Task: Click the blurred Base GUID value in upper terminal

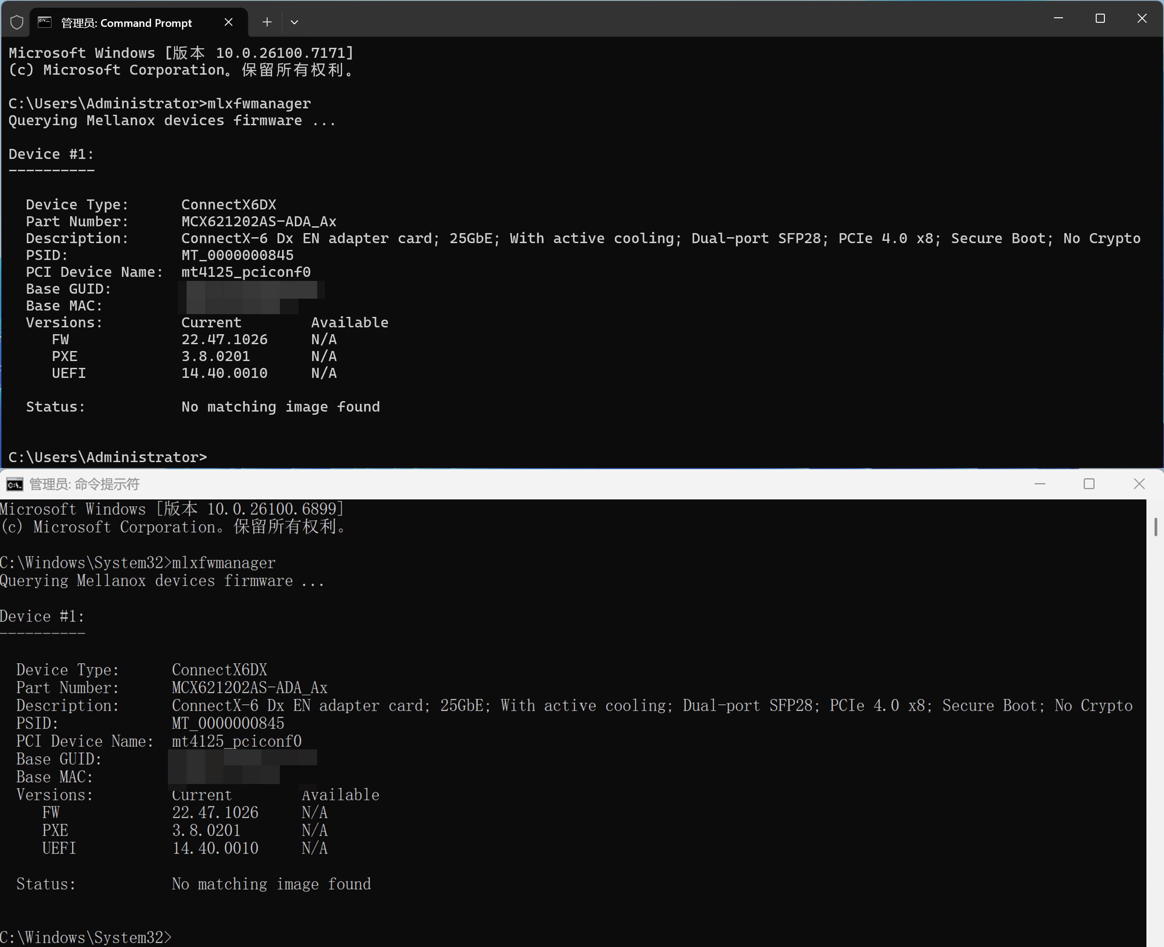Action: coord(251,289)
